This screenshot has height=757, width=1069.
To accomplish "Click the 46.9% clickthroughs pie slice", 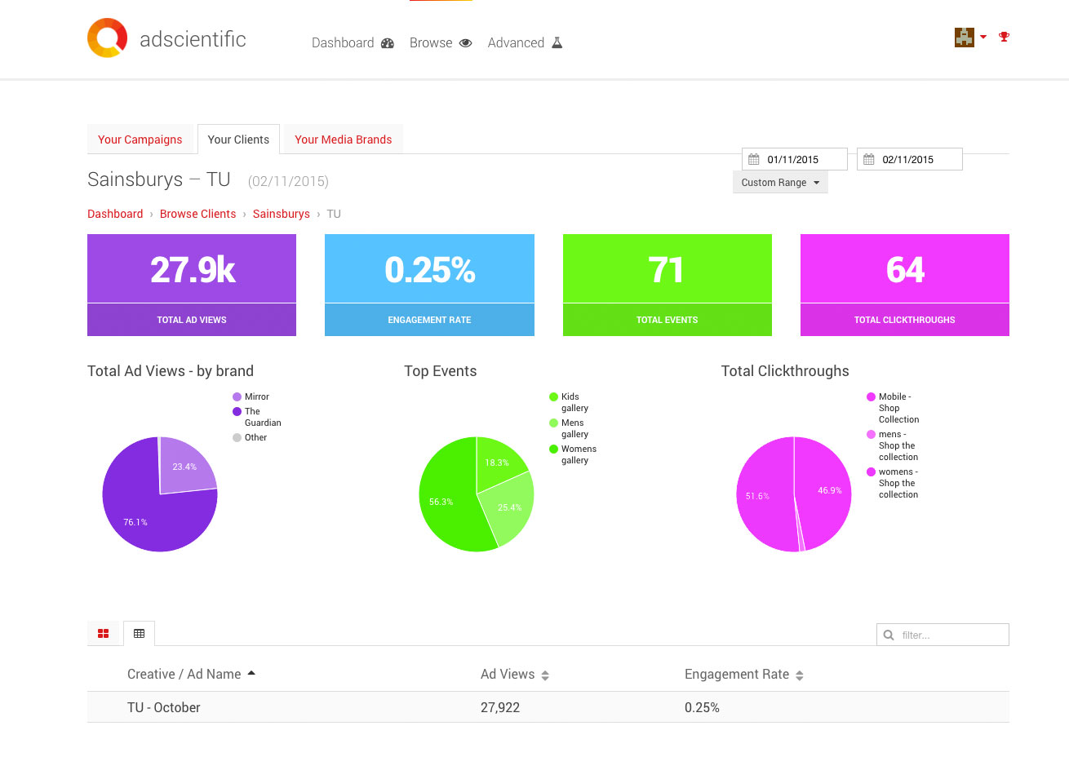I will (826, 491).
